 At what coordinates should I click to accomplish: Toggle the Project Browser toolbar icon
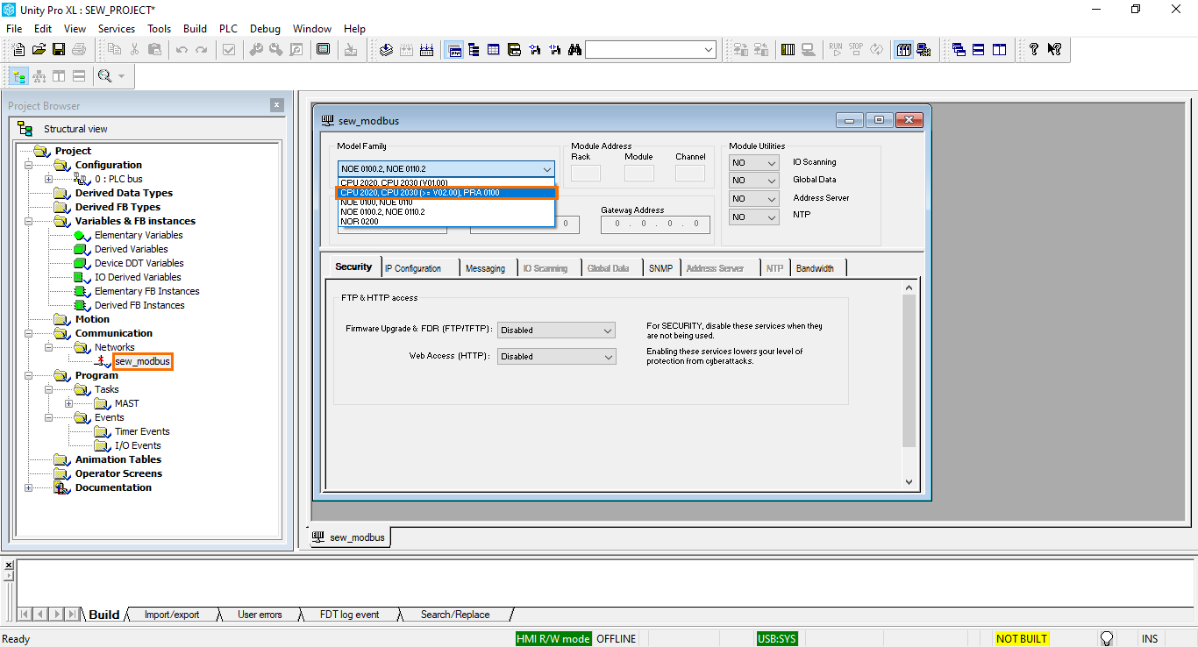pos(455,50)
